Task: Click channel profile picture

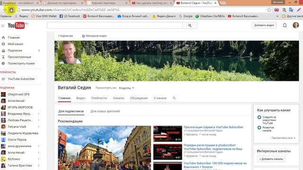Action: [70, 52]
